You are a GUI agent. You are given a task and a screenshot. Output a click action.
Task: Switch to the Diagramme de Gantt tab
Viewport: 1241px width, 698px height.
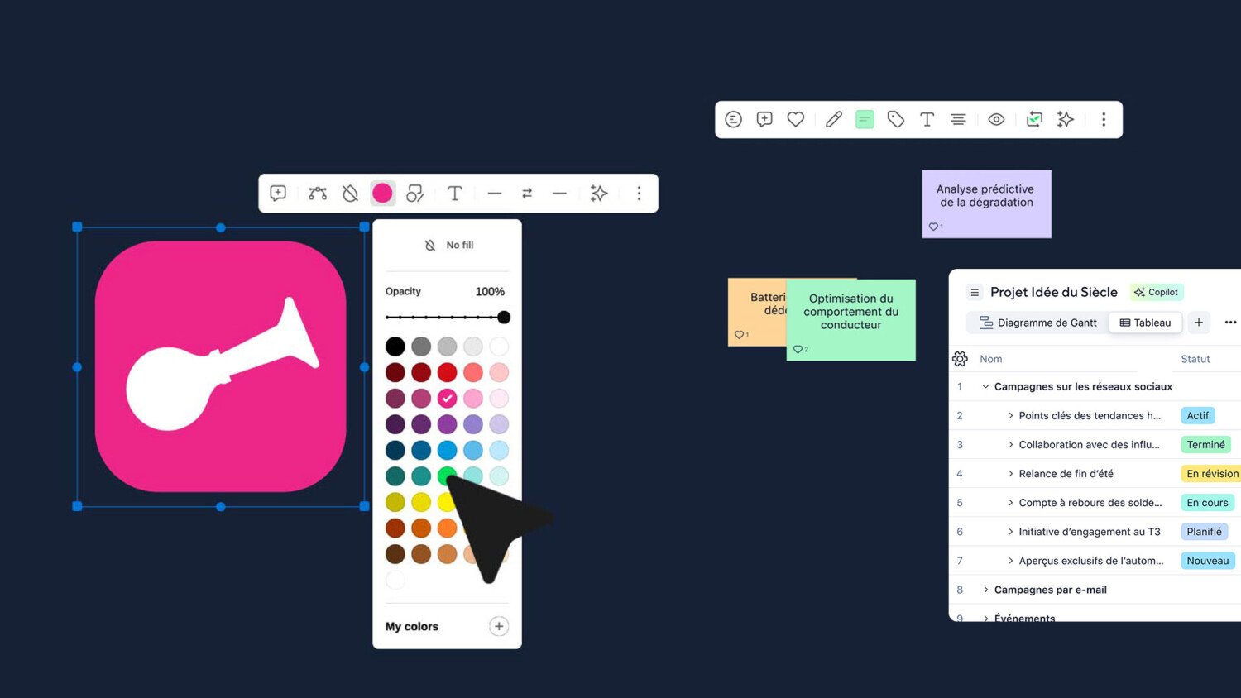coord(1037,323)
